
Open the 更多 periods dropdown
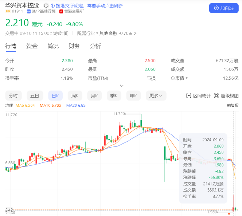click(x=156, y=96)
